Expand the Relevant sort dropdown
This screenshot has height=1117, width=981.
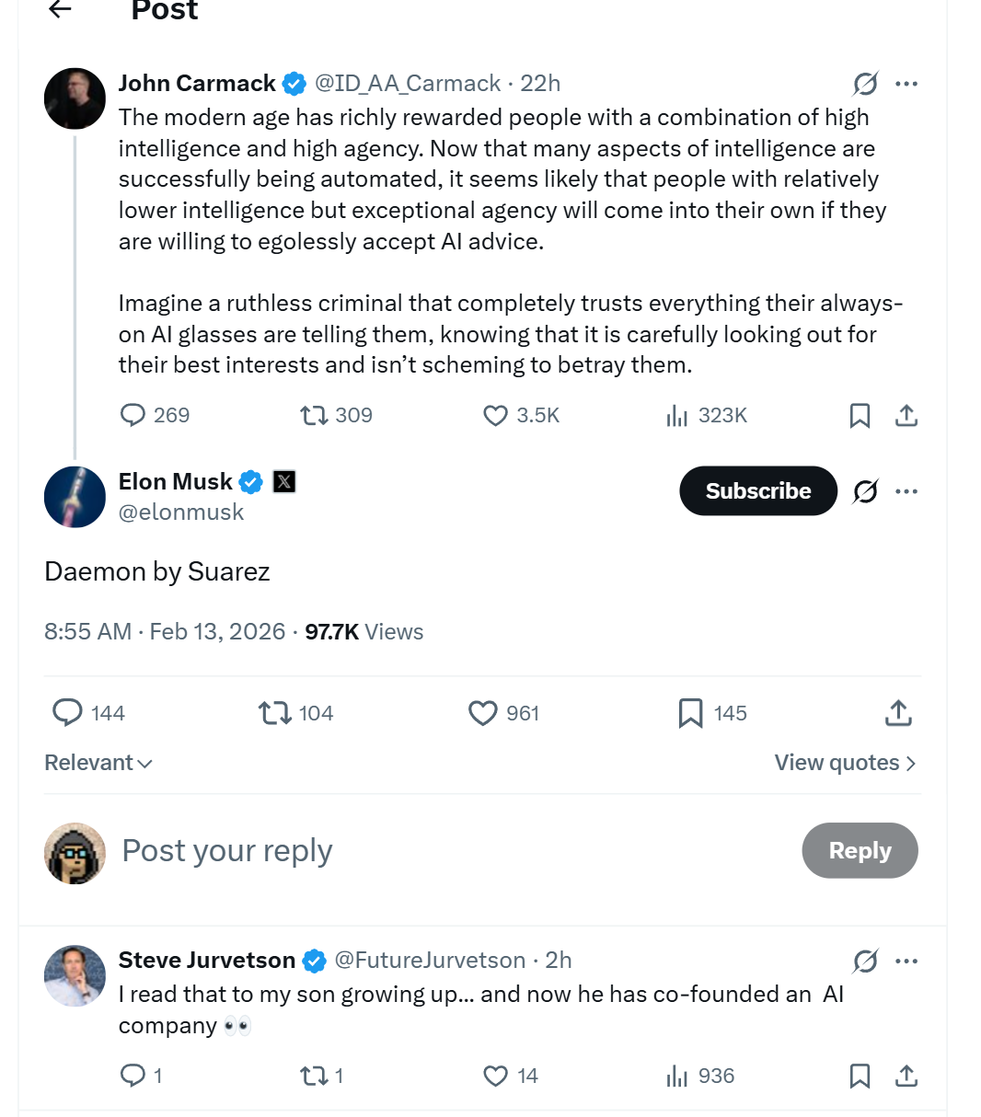click(98, 763)
